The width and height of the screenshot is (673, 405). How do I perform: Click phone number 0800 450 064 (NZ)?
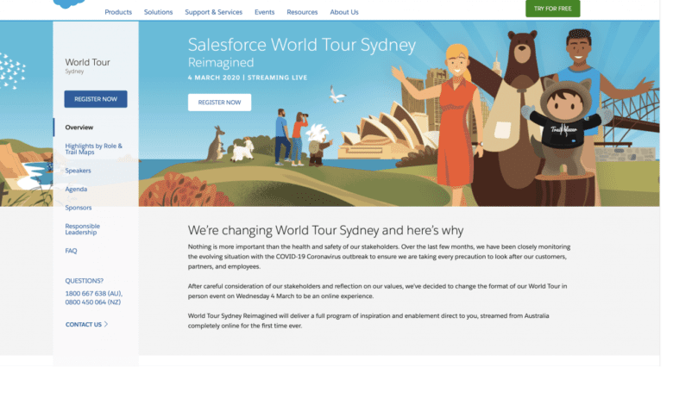(92, 302)
